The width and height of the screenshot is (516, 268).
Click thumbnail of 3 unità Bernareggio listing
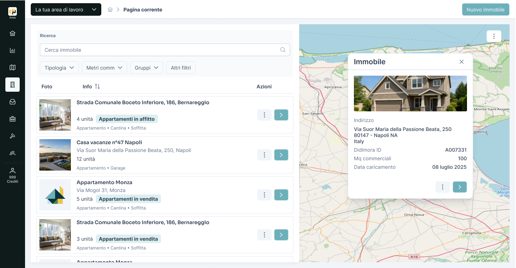point(55,235)
